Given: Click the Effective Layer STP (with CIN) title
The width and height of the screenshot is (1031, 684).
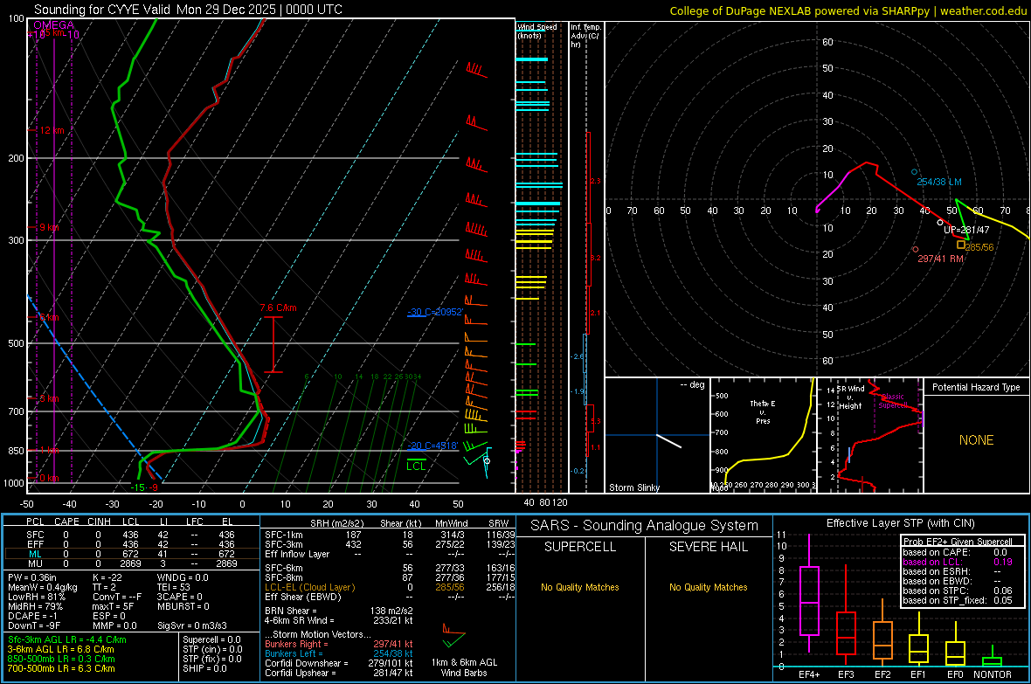Looking at the screenshot, I should tap(901, 523).
